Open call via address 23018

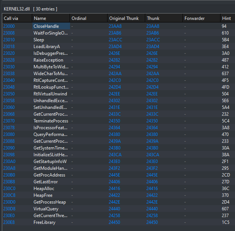coord(9,47)
